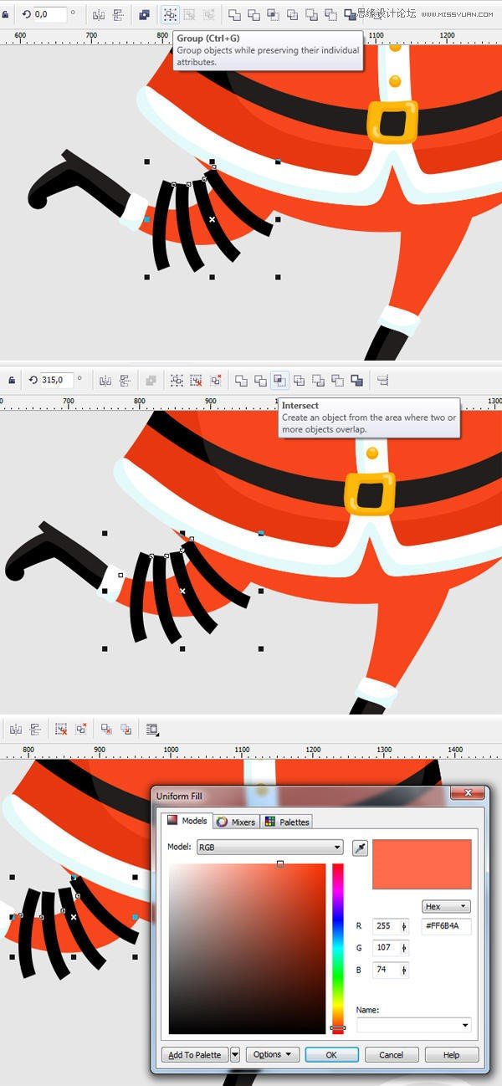Toggle the lock icon in the topmost toolbar
This screenshot has height=1086, width=502.
[x=6, y=14]
